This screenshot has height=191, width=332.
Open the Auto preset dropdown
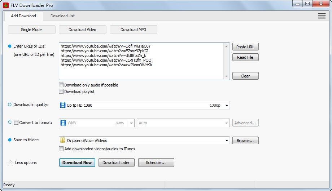point(227,123)
